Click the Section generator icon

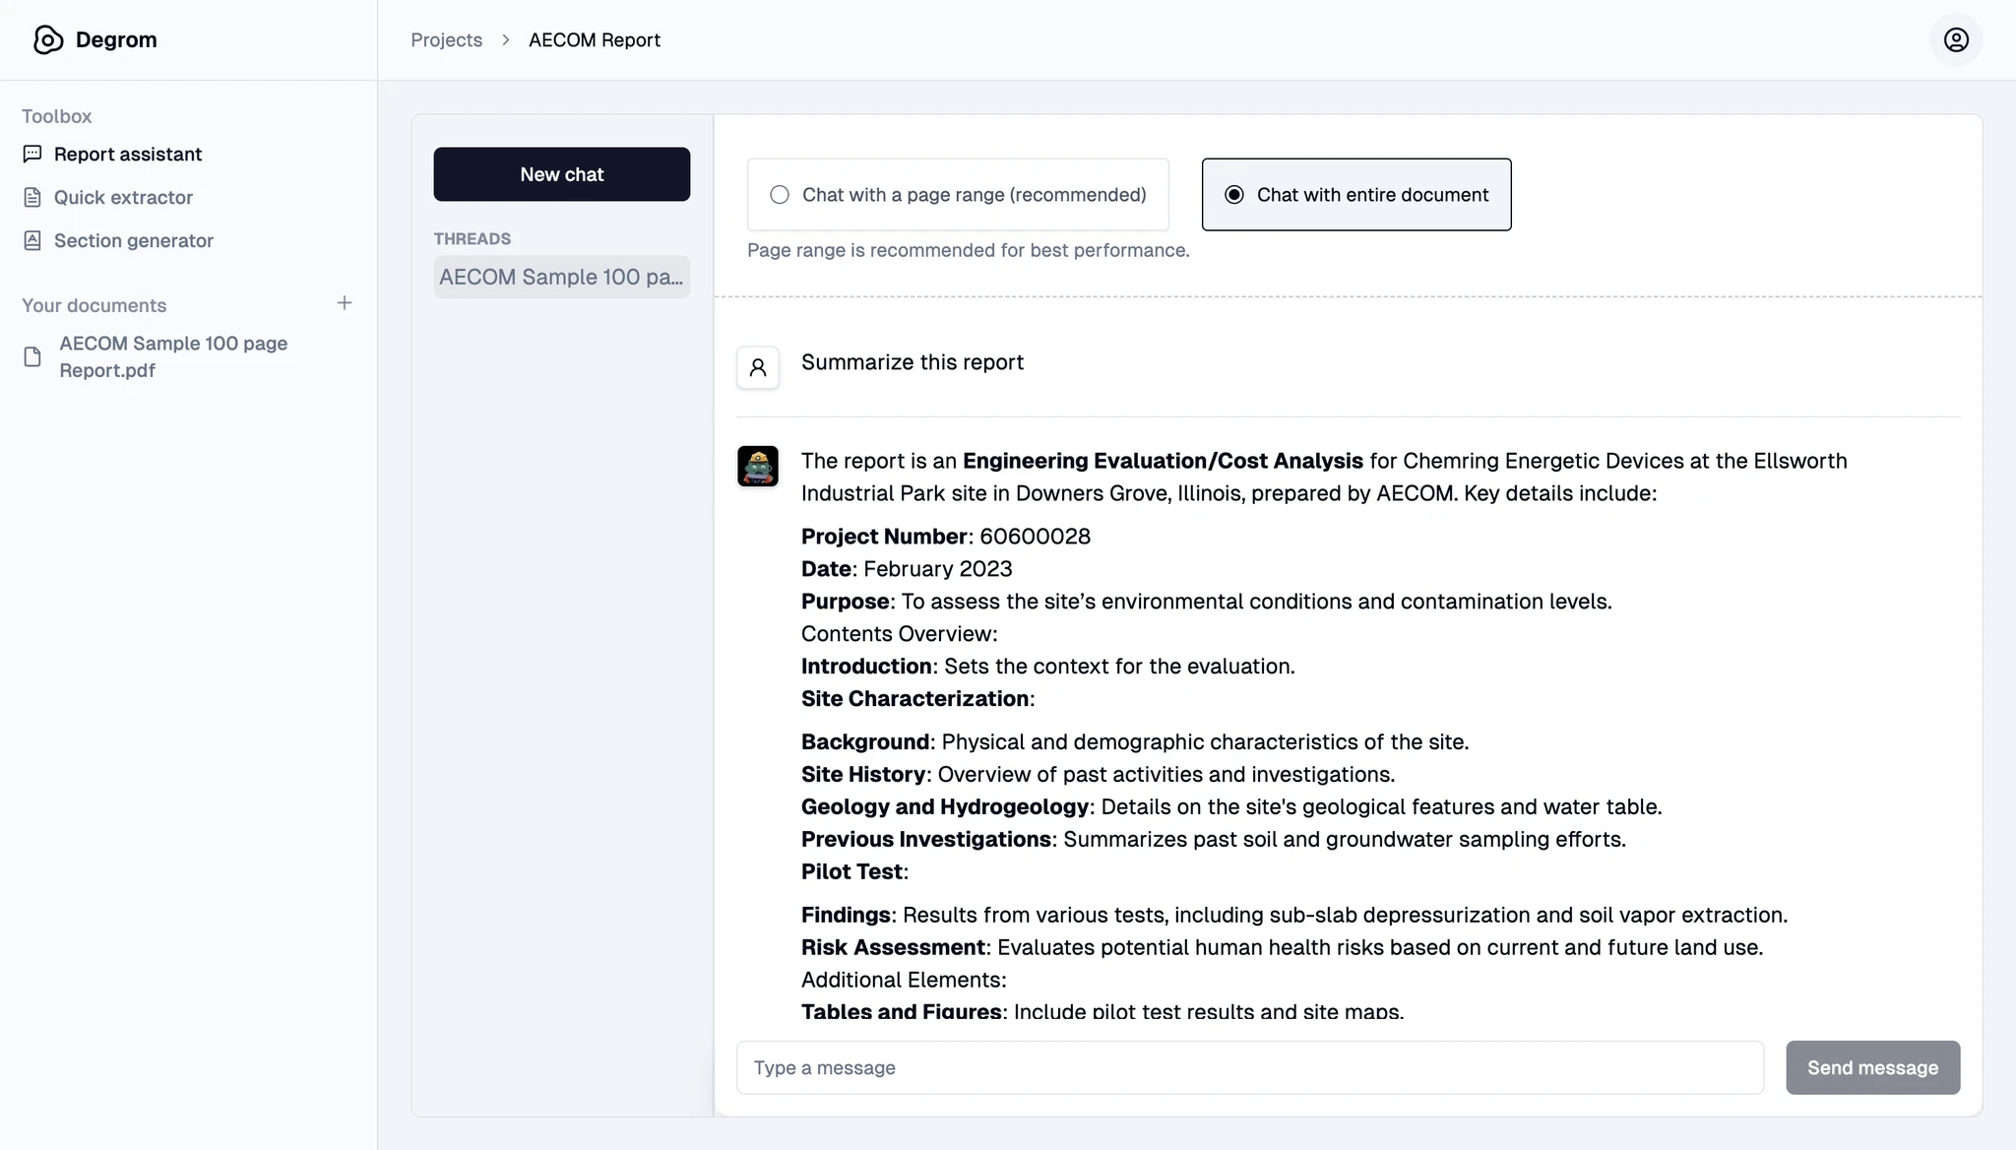point(32,240)
